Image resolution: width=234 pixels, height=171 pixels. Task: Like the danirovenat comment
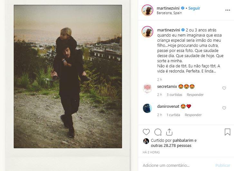coord(224,108)
